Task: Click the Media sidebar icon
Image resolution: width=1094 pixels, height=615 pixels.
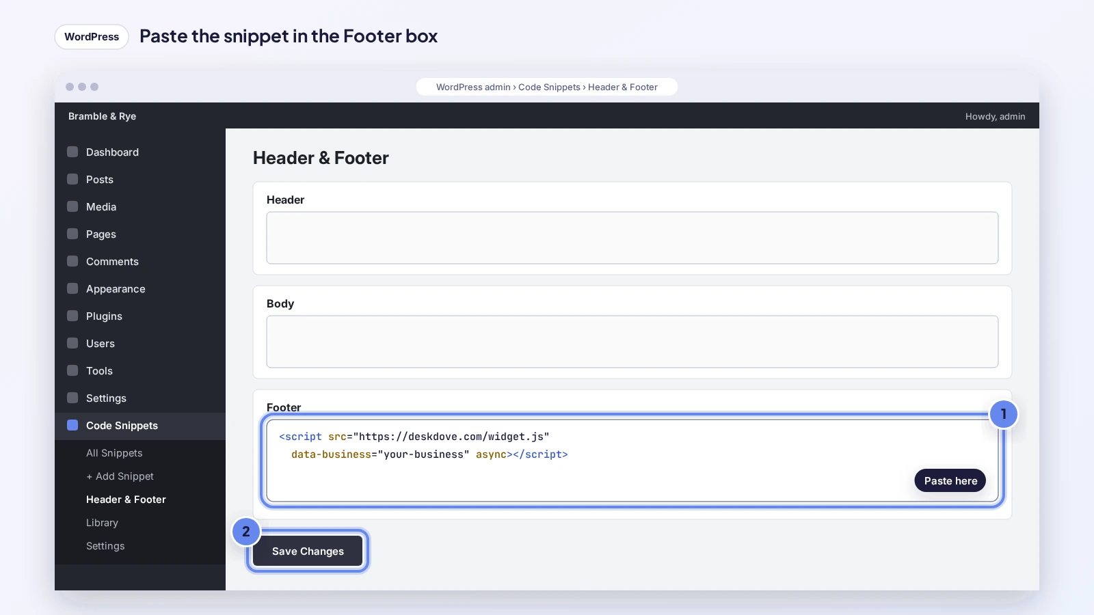Action: tap(72, 206)
